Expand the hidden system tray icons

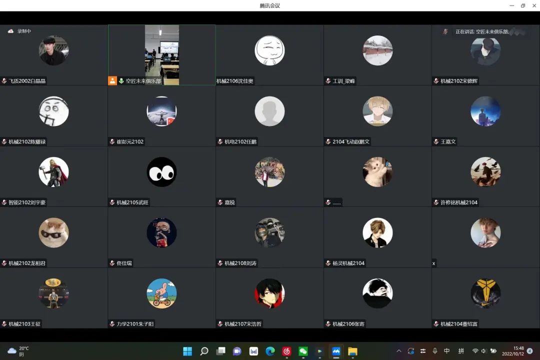coord(398,351)
